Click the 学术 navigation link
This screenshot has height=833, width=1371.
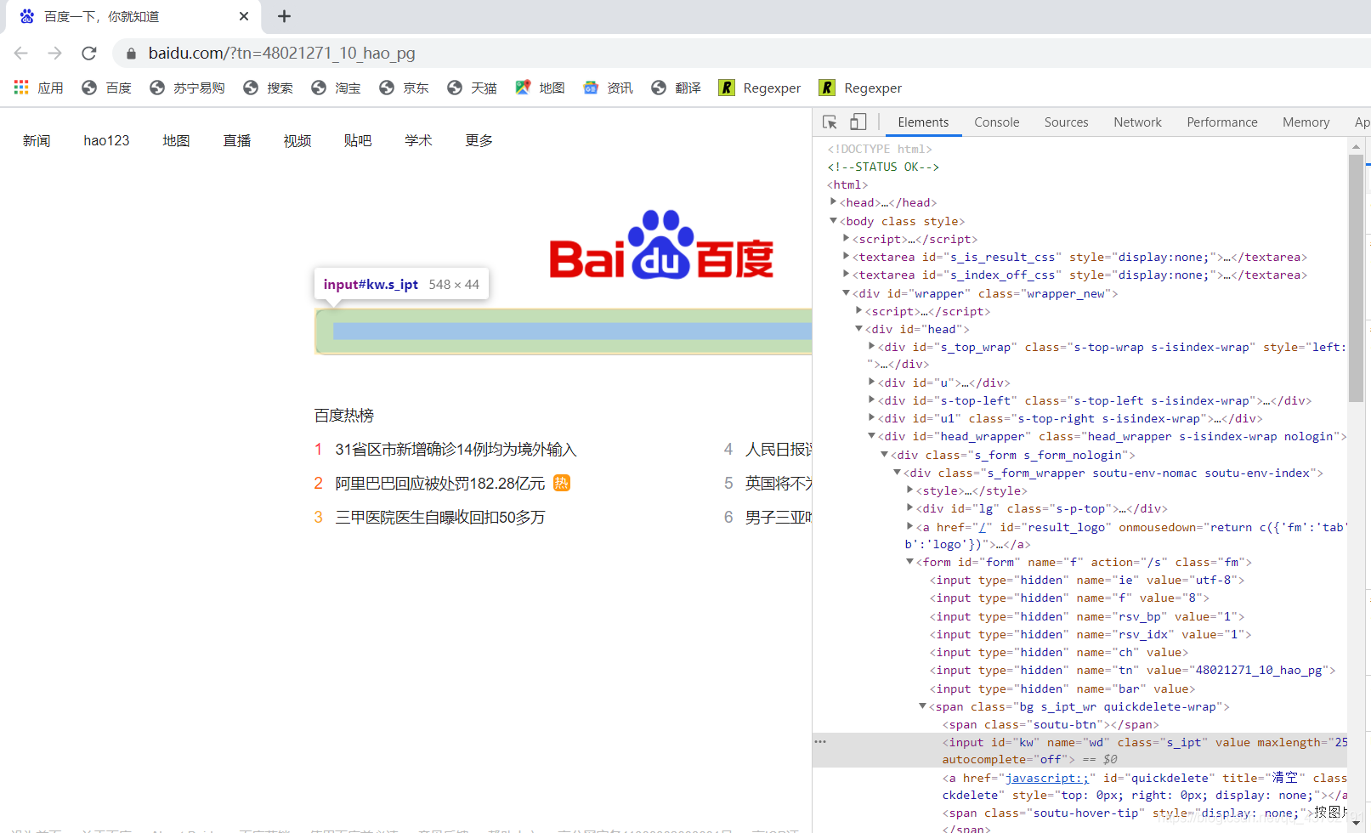pos(418,140)
